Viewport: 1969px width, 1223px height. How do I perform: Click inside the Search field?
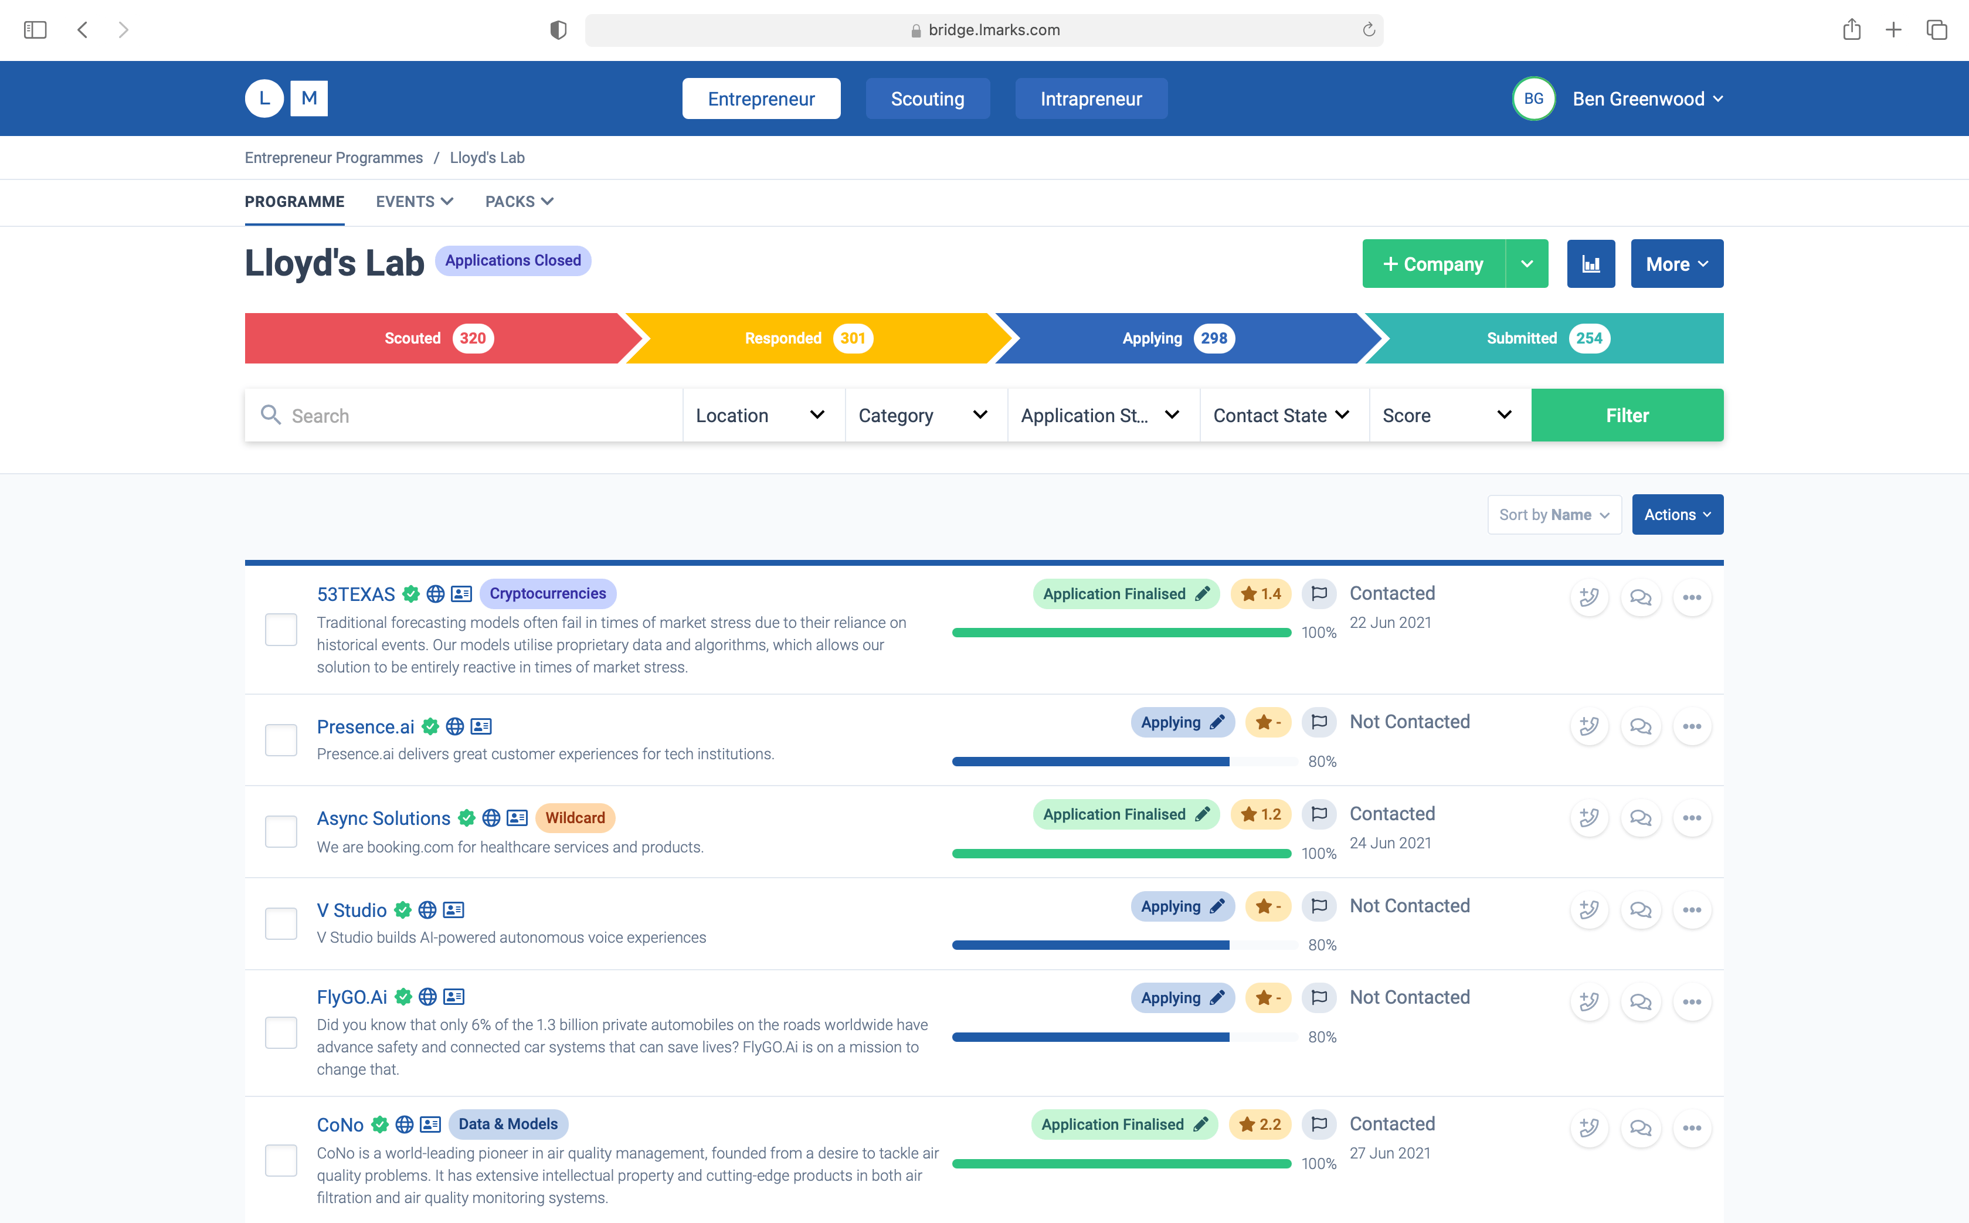pyautogui.click(x=461, y=415)
